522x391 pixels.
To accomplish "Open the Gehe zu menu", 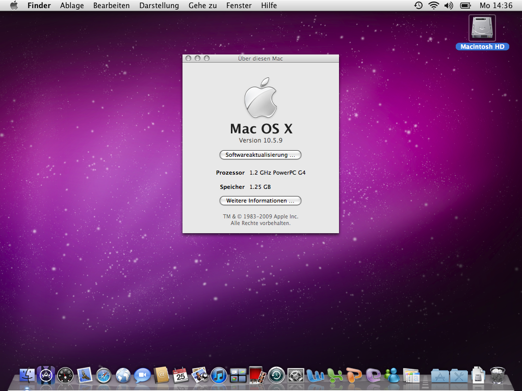I will tap(202, 5).
